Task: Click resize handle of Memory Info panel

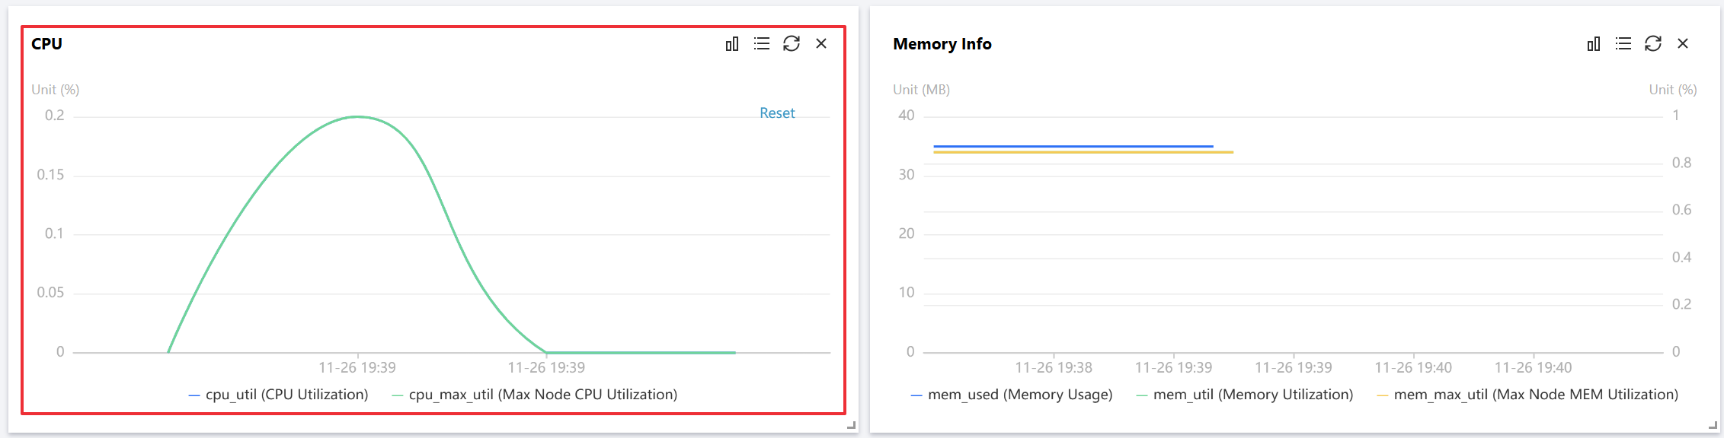Action: [1713, 426]
